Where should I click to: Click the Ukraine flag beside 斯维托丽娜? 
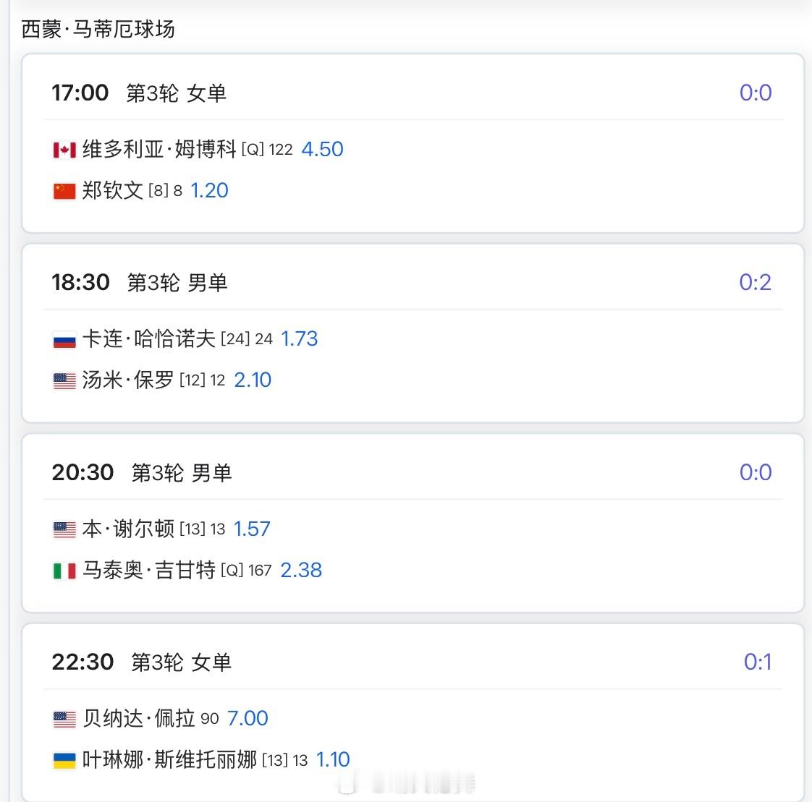(64, 761)
